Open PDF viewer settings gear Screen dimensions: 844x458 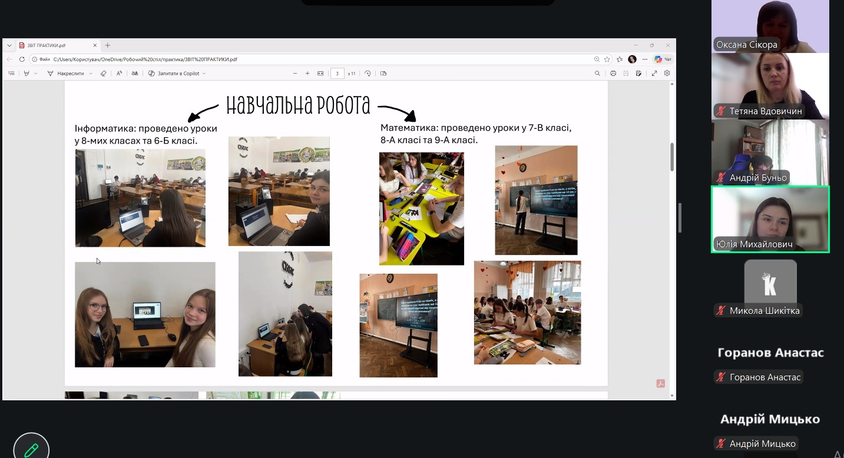coord(667,74)
